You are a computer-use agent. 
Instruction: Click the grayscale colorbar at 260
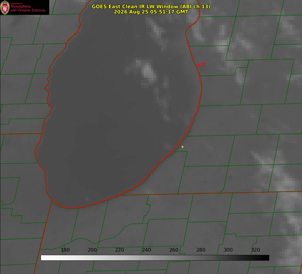[x=174, y=258]
